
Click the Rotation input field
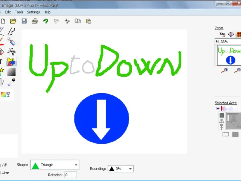tap(71, 175)
